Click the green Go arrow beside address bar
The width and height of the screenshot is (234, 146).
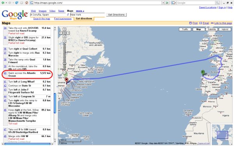[167, 3]
